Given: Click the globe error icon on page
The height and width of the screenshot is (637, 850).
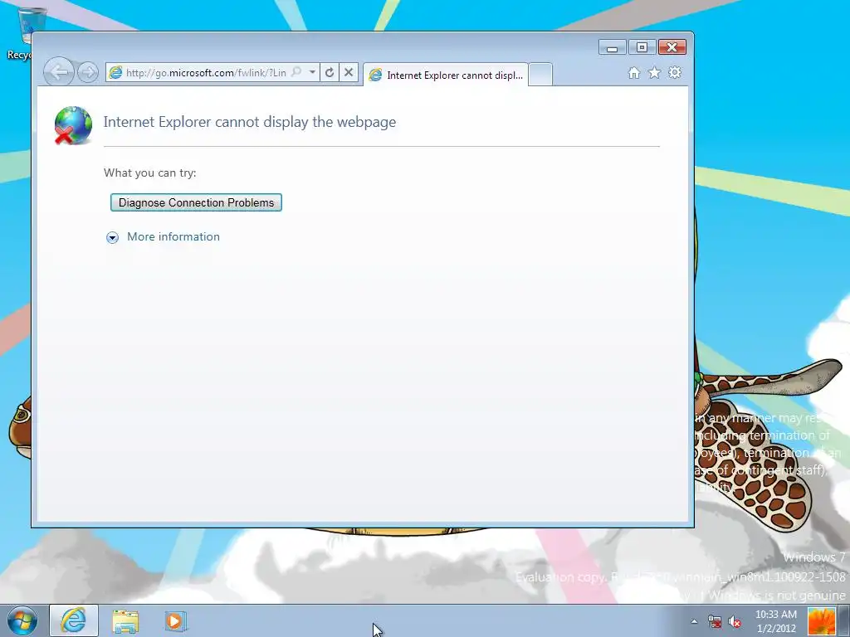Looking at the screenshot, I should coord(73,126).
